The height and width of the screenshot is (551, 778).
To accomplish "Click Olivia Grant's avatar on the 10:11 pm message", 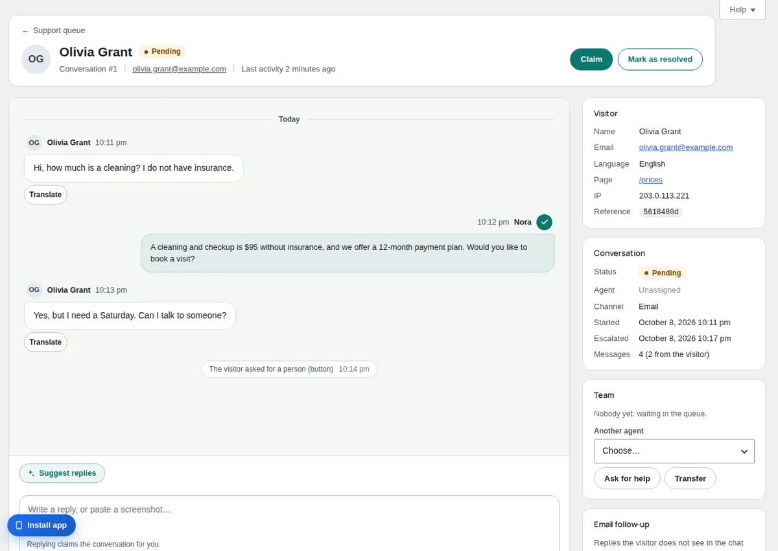I will pyautogui.click(x=34, y=142).
